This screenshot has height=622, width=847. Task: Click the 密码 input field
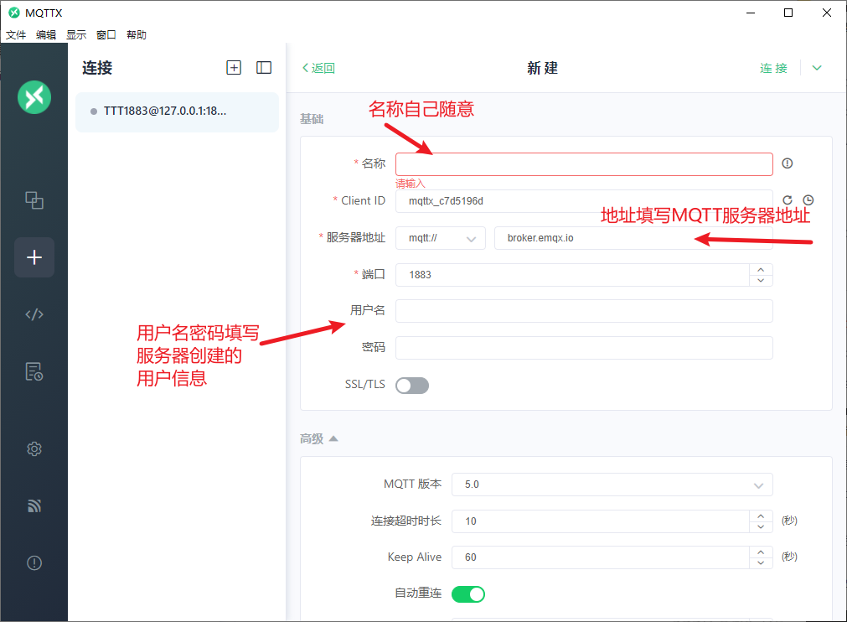584,348
